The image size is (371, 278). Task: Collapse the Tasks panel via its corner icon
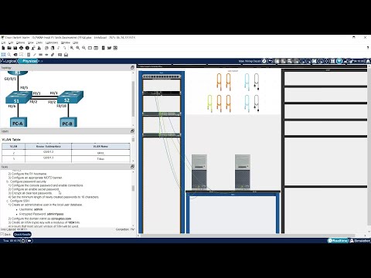(x=132, y=167)
